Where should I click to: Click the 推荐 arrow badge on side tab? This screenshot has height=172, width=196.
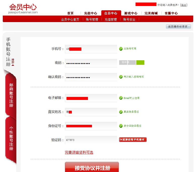[x=13, y=62]
